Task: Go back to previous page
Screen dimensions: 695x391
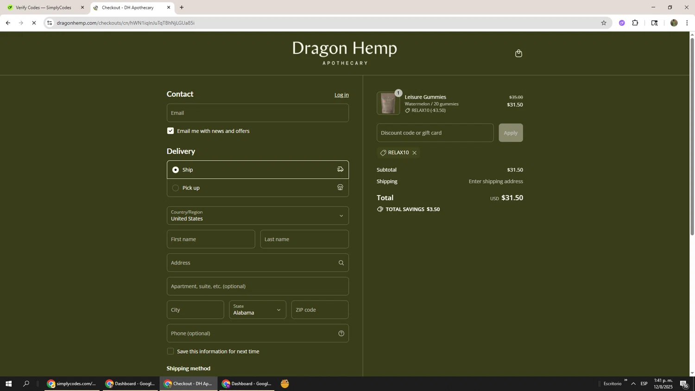Action: [x=8, y=23]
